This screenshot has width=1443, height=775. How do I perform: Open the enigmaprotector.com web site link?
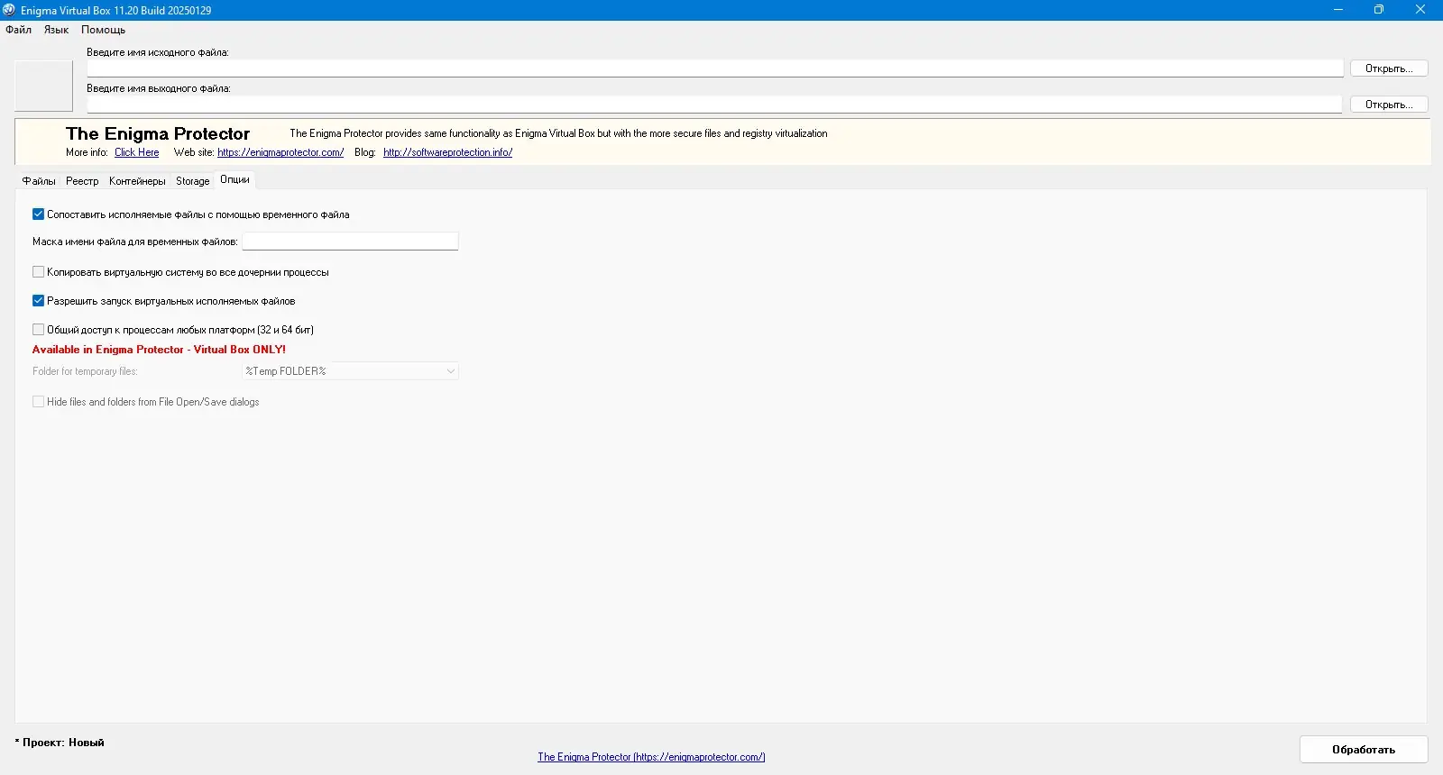[280, 152]
